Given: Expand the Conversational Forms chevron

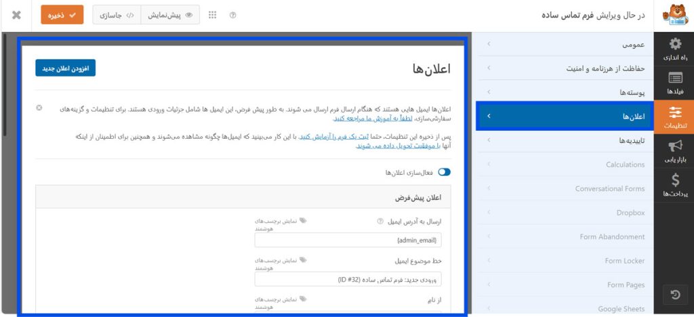Looking at the screenshot, I should 489,188.
